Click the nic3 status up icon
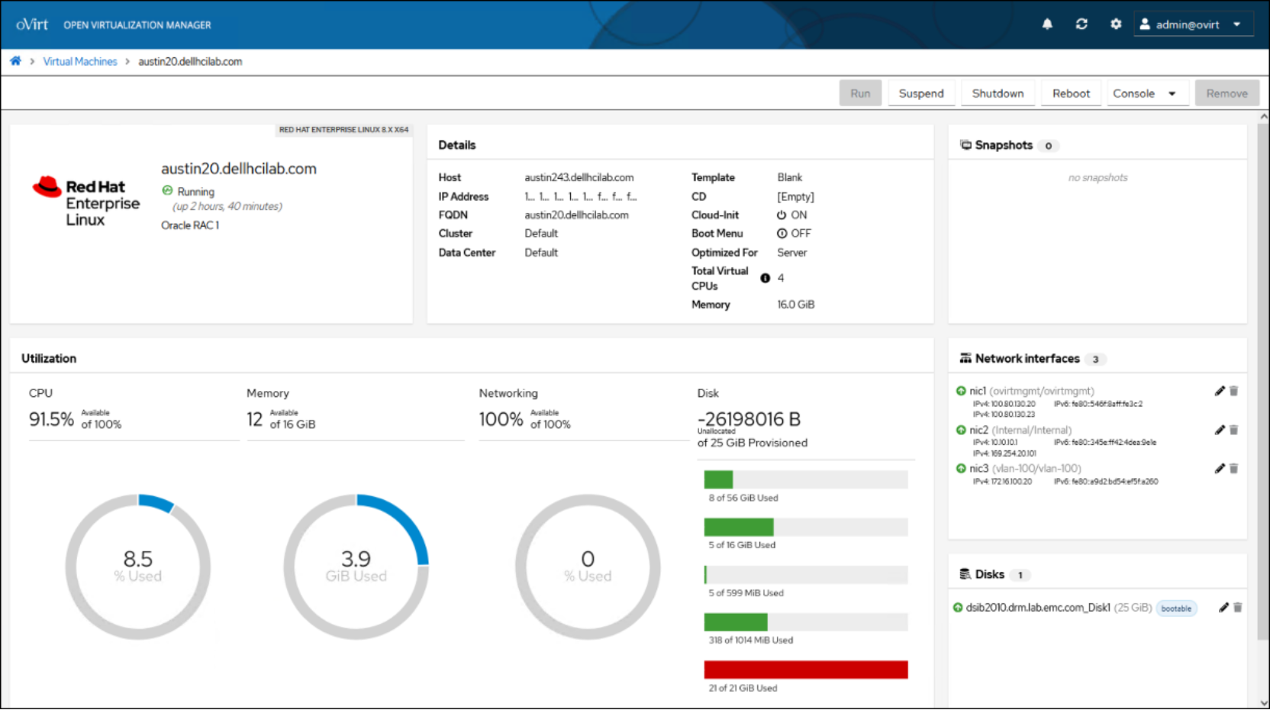Viewport: 1270px width, 710px height. pyautogui.click(x=961, y=469)
